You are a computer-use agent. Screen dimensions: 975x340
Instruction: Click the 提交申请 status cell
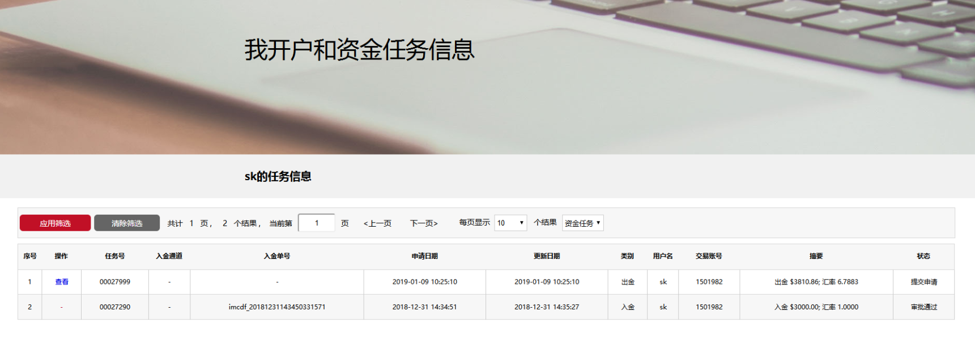tap(923, 282)
